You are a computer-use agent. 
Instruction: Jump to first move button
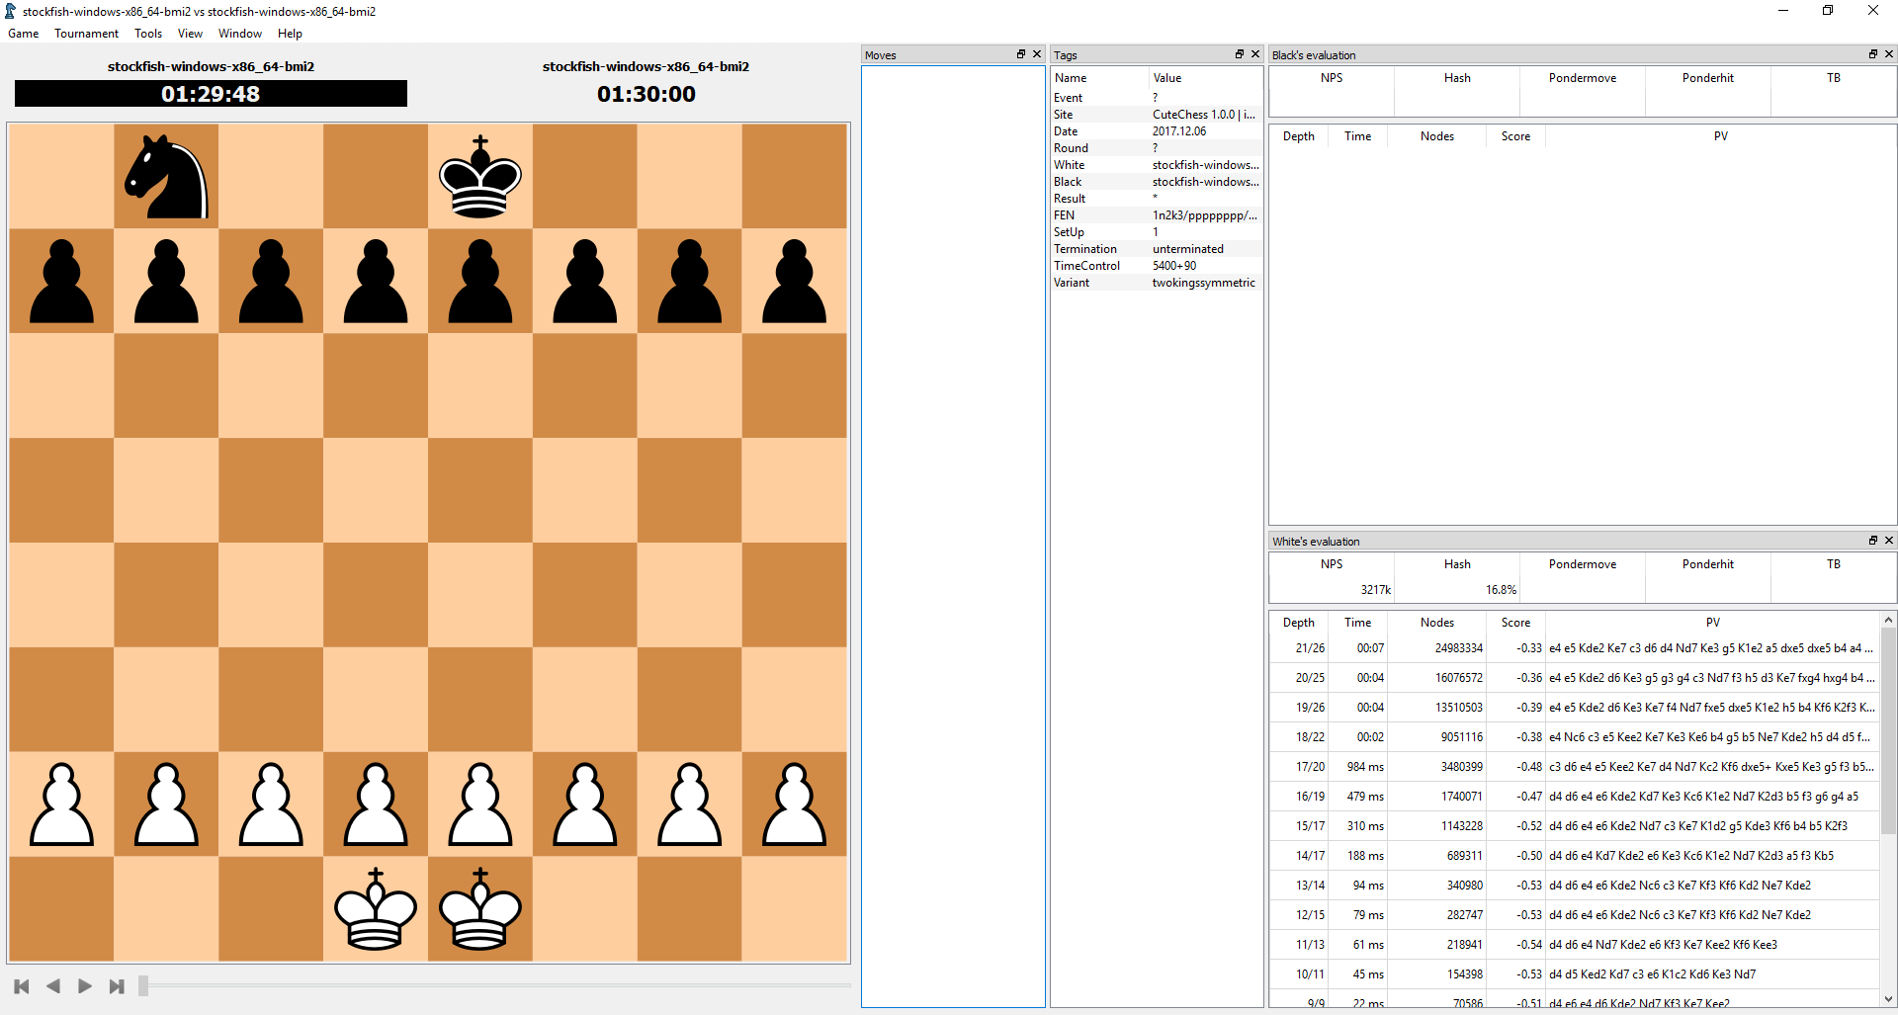tap(22, 986)
